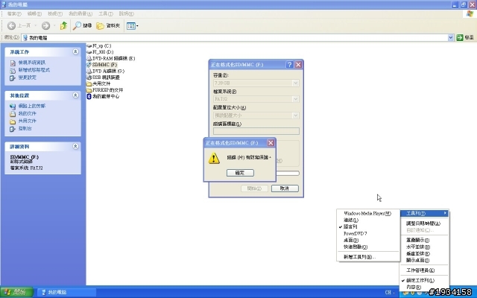This screenshot has height=298, width=477.
Task: Choose 重疊顯示 cascade windows item
Action: (x=424, y=240)
